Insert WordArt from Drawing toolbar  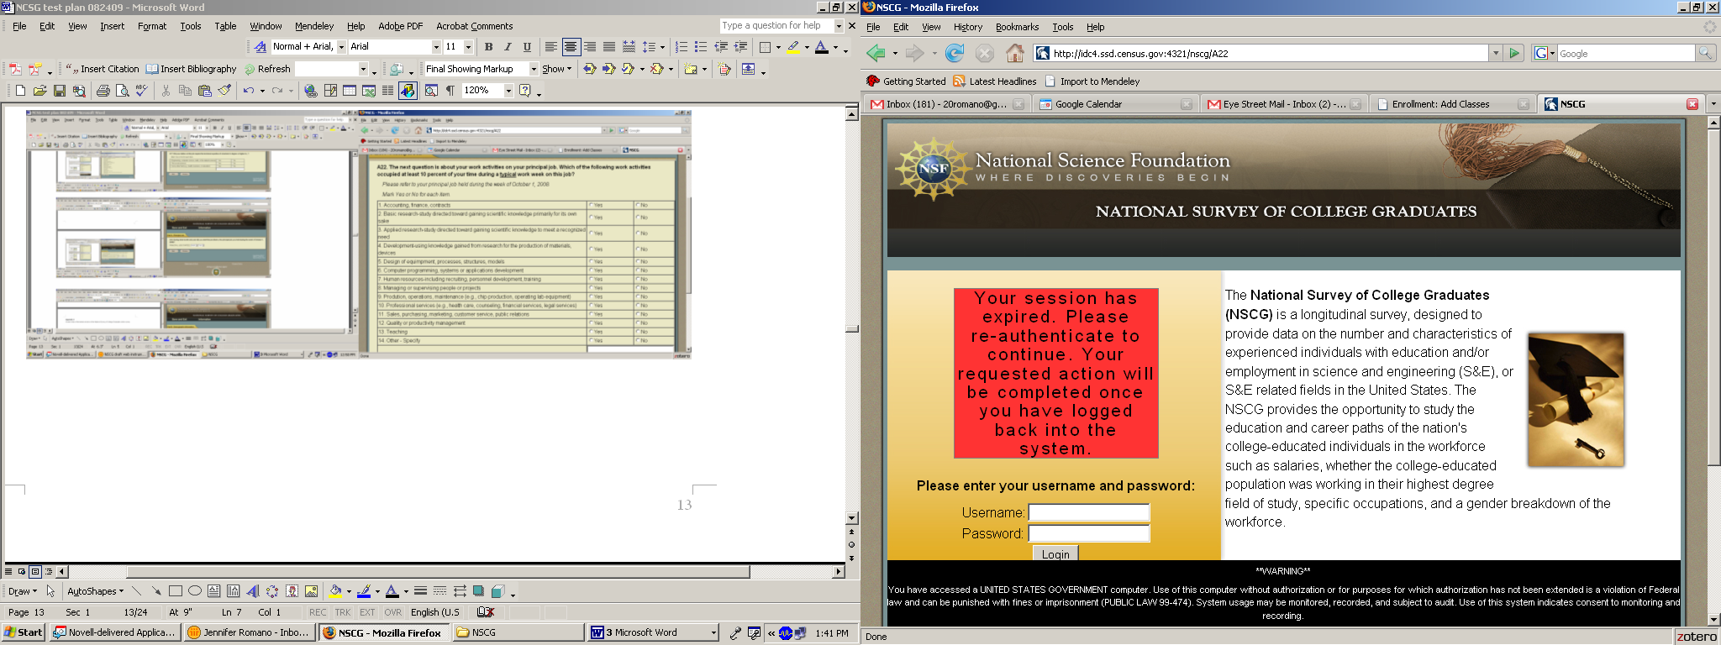point(252,591)
